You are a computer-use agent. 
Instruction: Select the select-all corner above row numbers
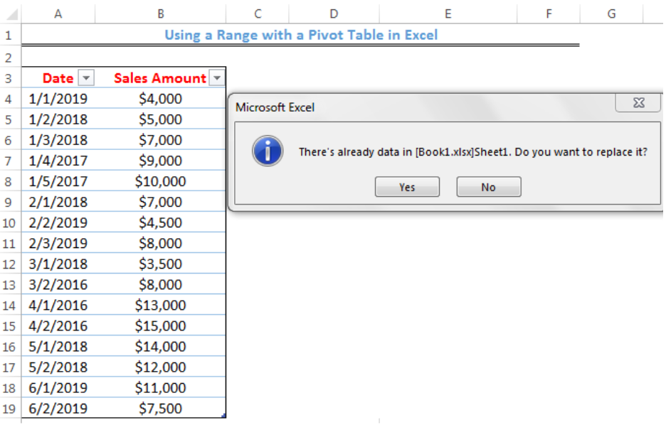(9, 14)
